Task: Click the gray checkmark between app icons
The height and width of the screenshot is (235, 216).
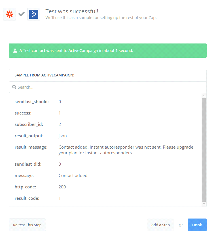Action: [x=22, y=14]
